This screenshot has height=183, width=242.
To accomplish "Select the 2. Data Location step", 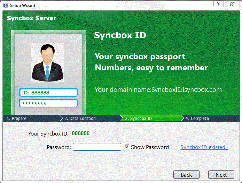I will tap(80, 119).
